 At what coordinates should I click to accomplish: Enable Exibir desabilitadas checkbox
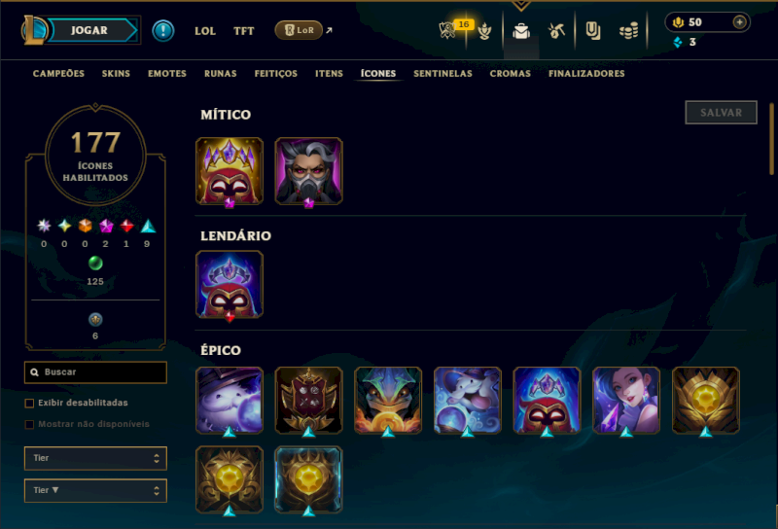29,403
